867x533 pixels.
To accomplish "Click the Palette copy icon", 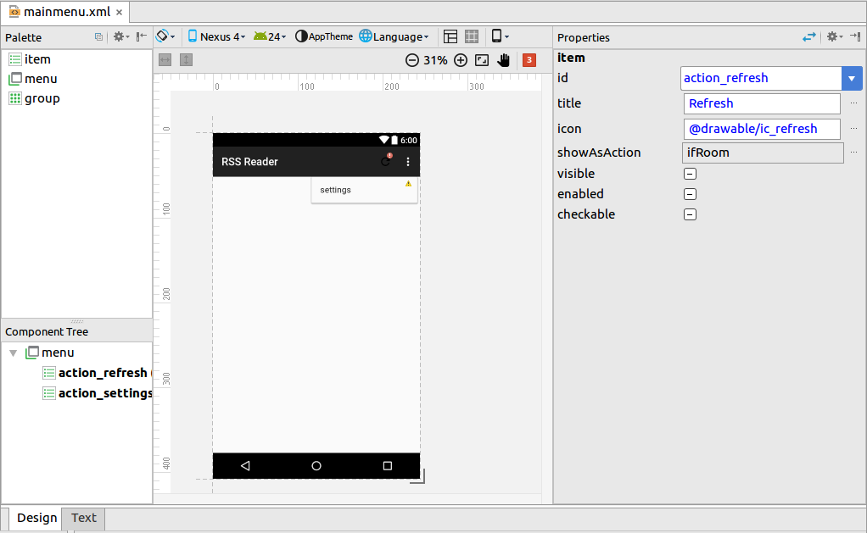I will [x=98, y=37].
